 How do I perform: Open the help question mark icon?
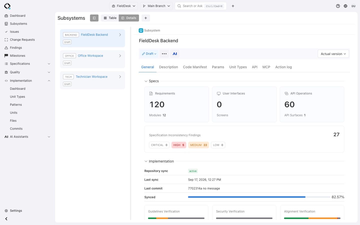point(338,6)
